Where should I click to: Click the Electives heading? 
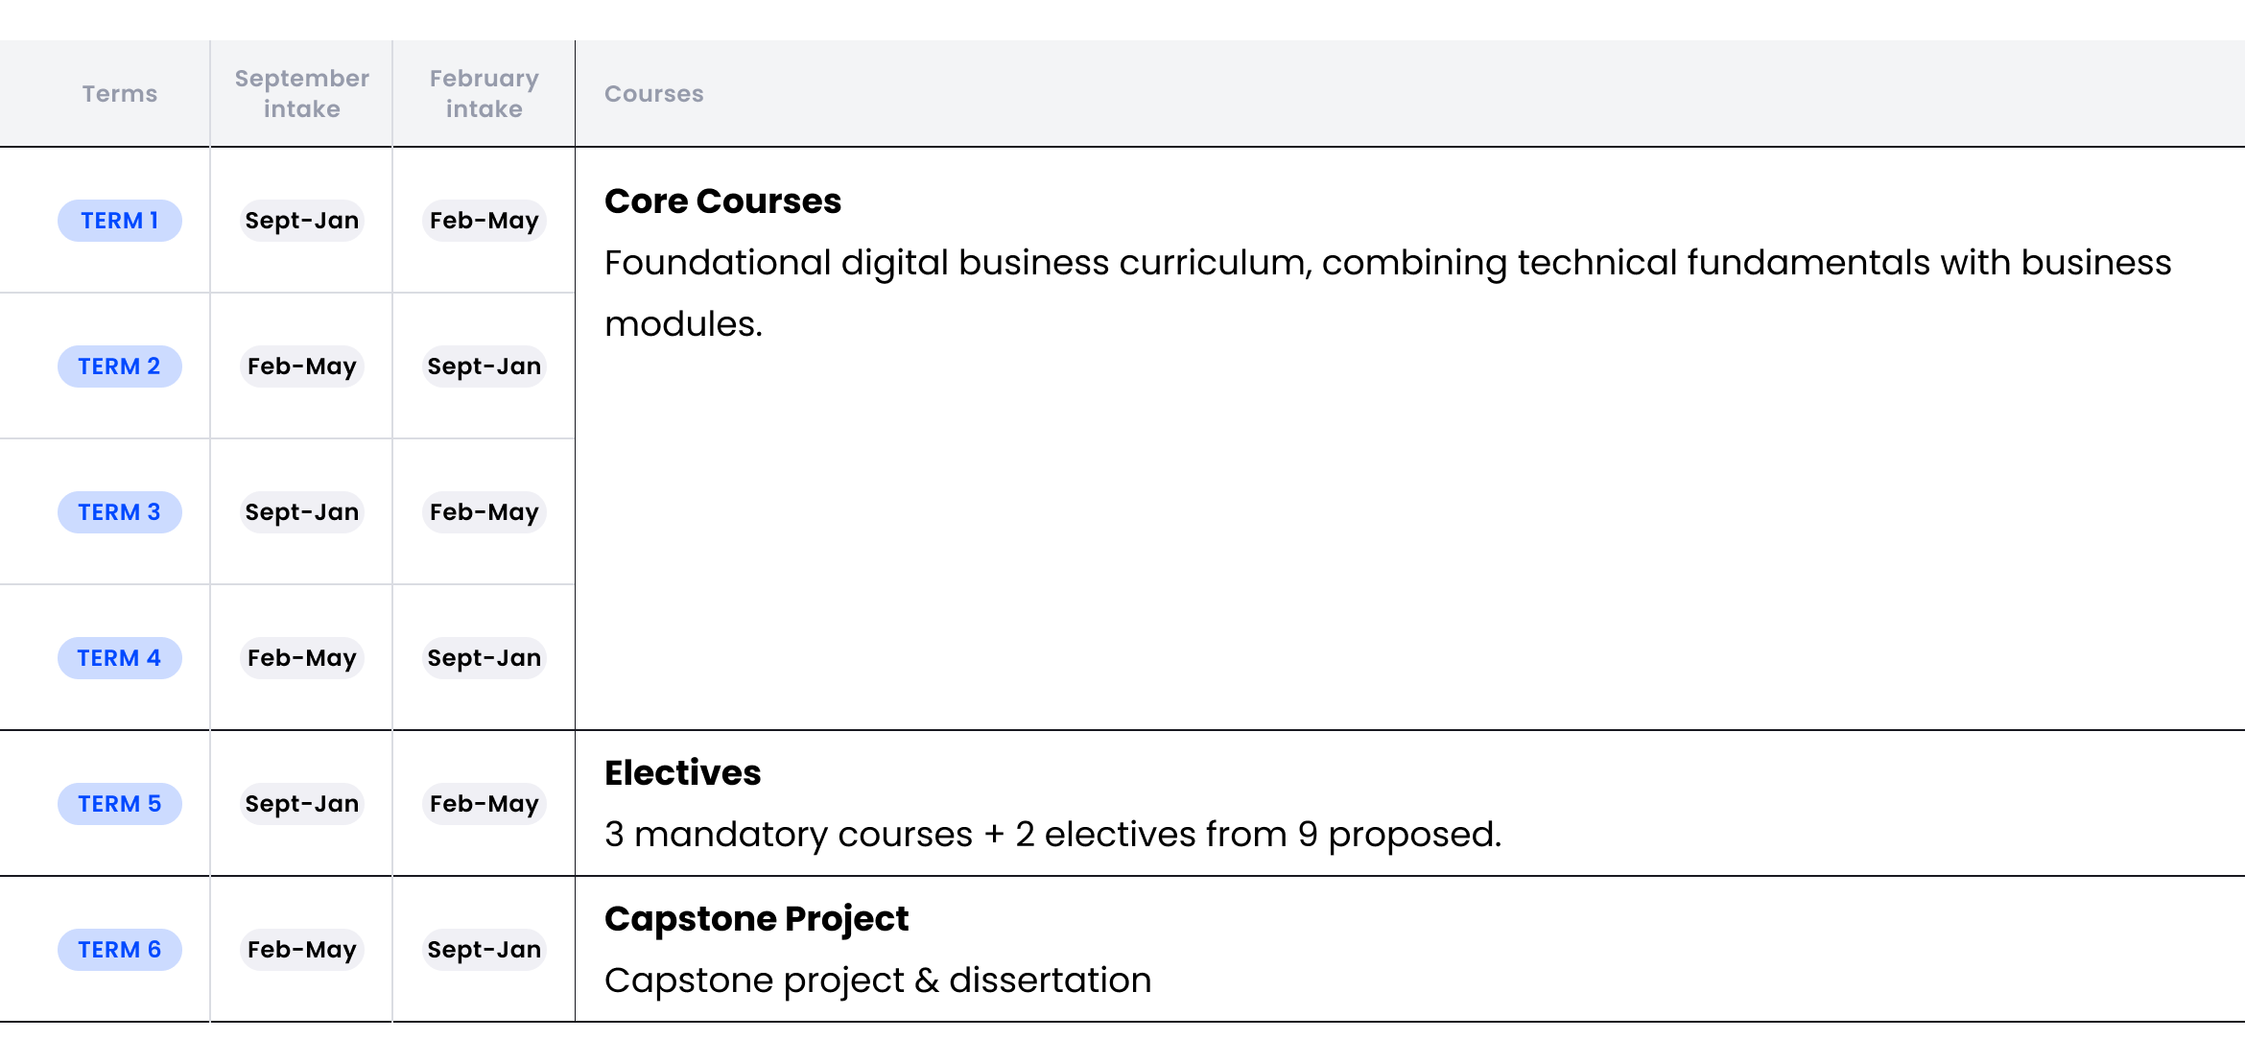(682, 773)
